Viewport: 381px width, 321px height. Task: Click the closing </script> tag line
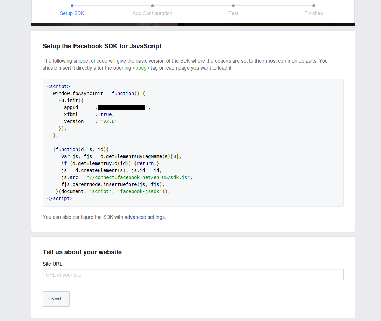point(60,198)
